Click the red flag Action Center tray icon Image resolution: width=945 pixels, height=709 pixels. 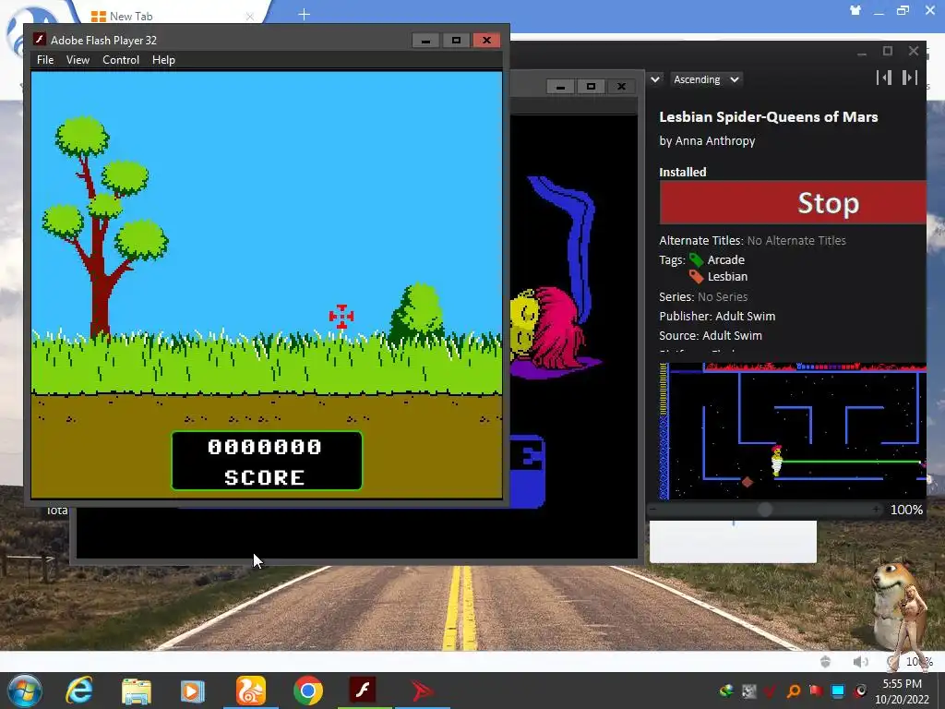(x=816, y=691)
